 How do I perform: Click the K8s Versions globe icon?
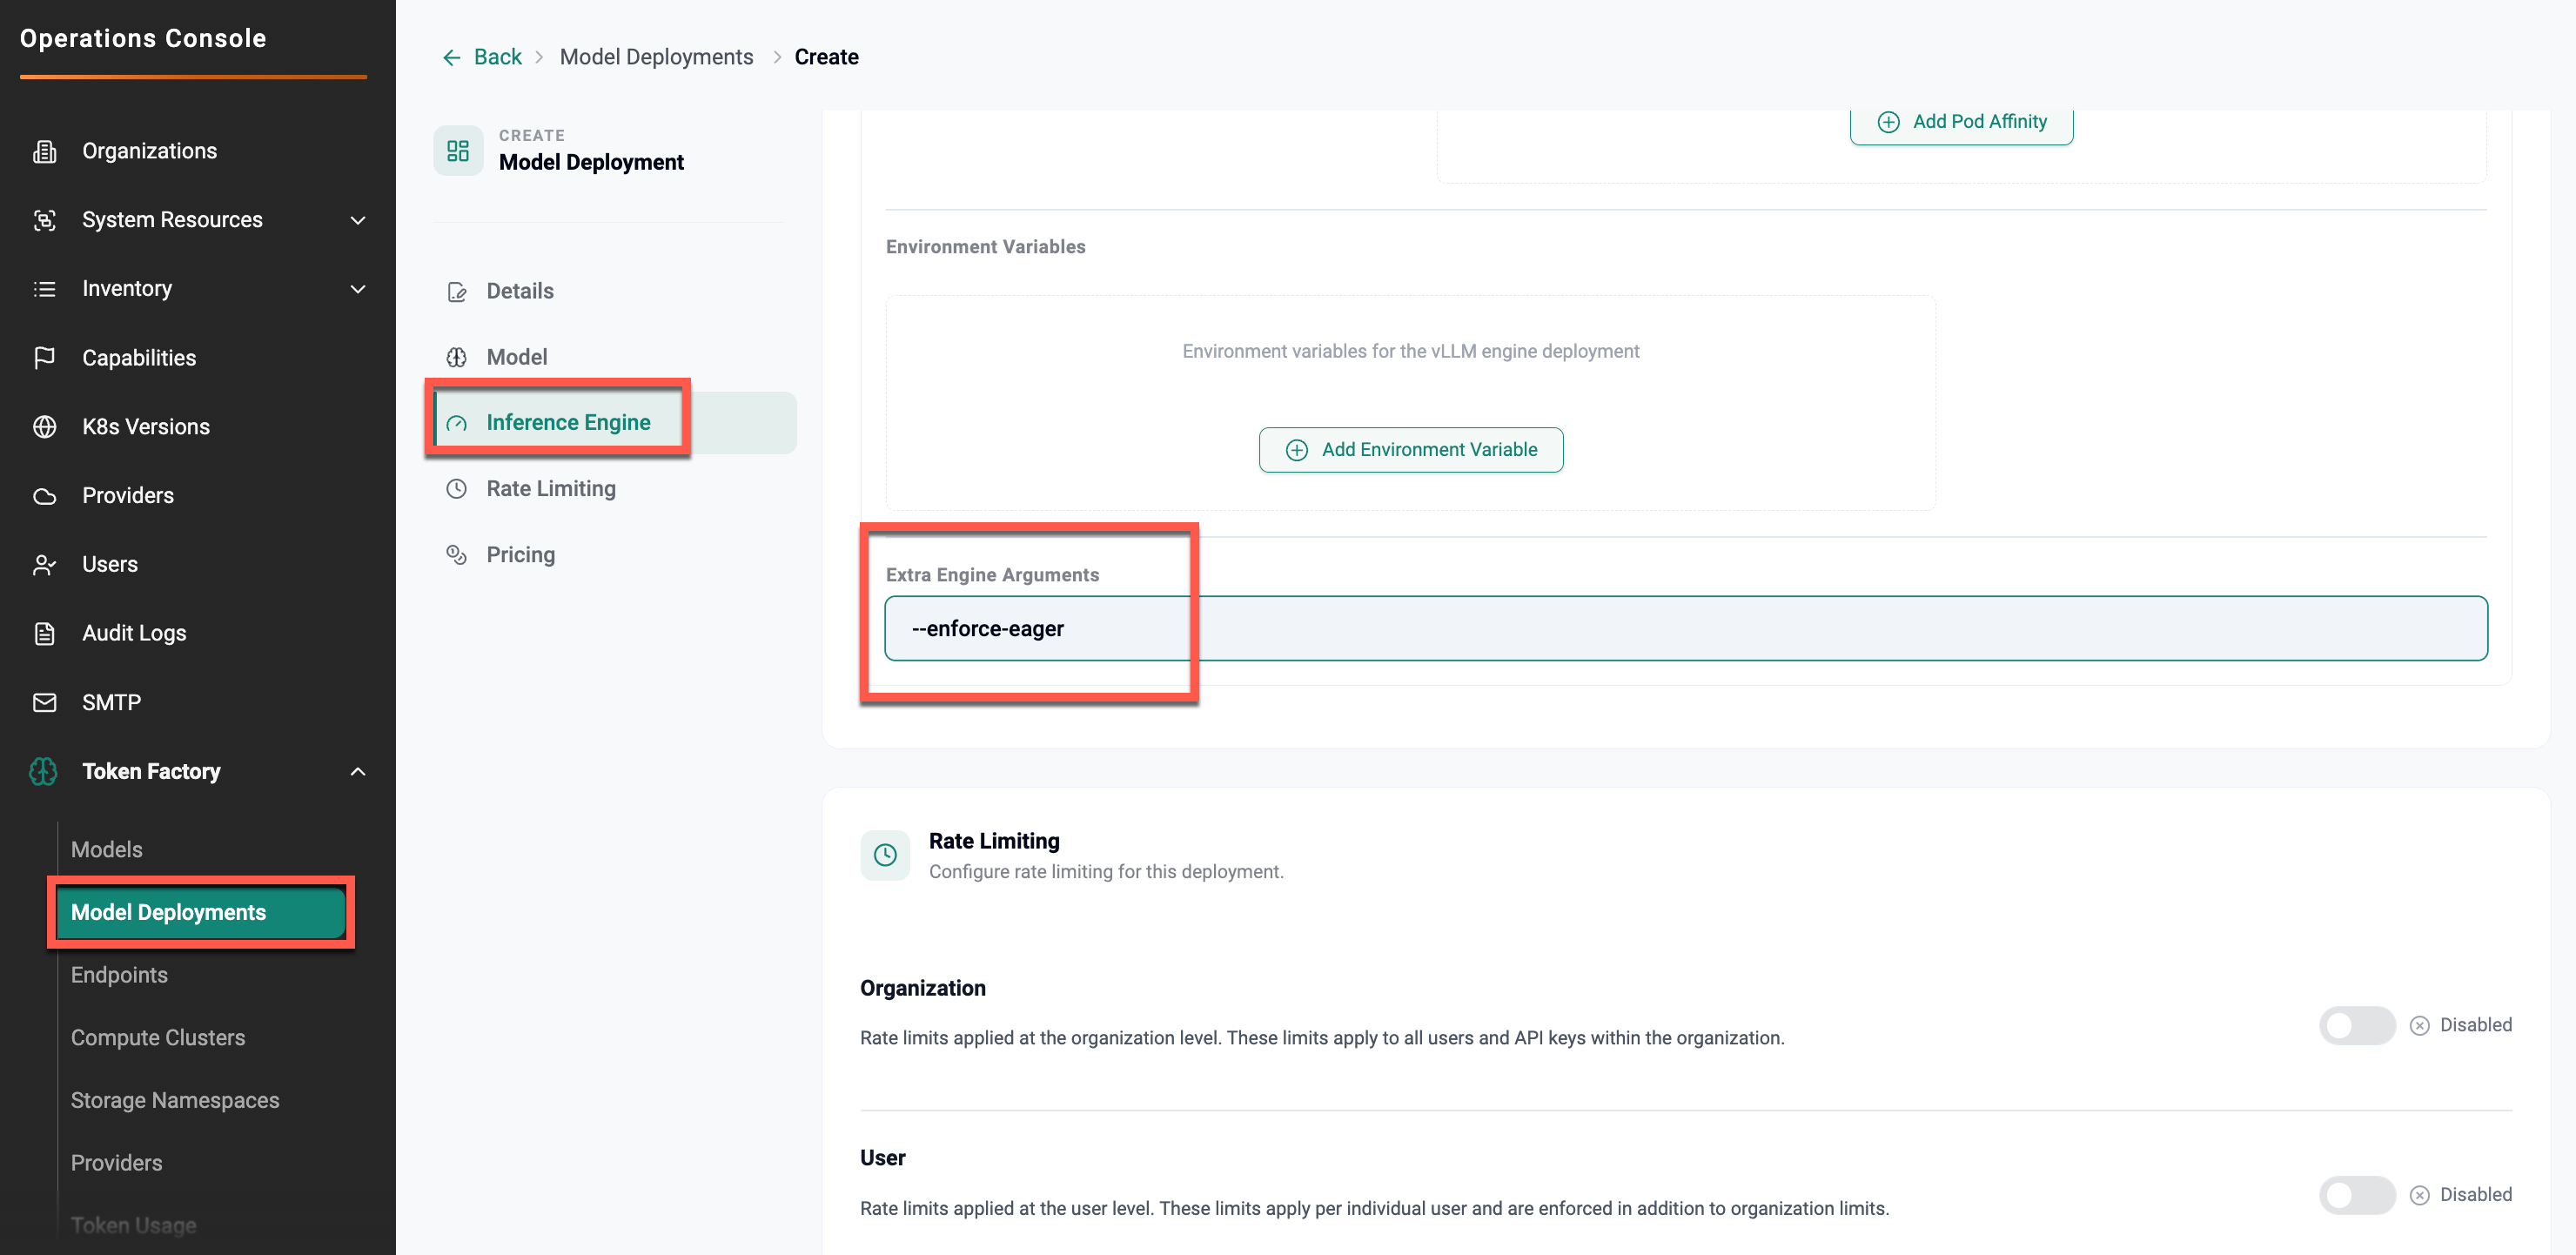pyautogui.click(x=44, y=427)
